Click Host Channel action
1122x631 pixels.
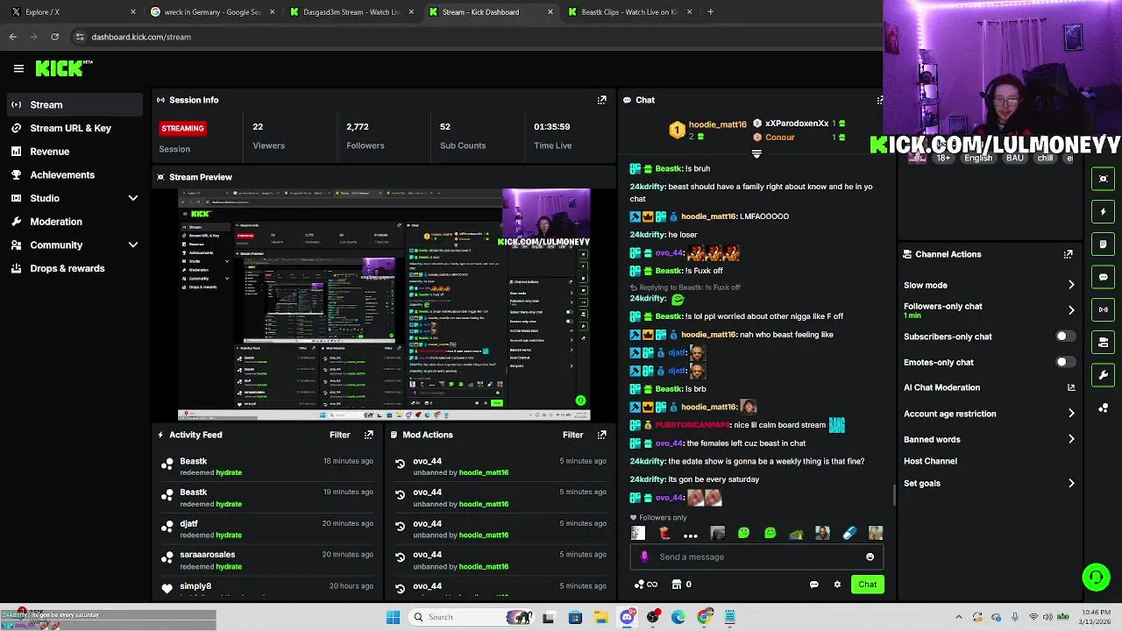930,461
